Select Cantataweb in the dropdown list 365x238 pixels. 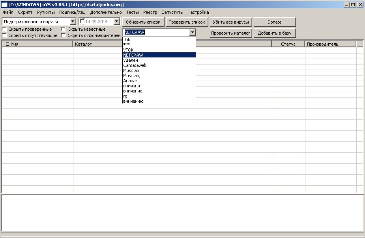pos(159,65)
